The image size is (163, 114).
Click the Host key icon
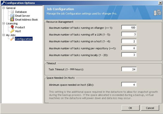(x=12, y=31)
